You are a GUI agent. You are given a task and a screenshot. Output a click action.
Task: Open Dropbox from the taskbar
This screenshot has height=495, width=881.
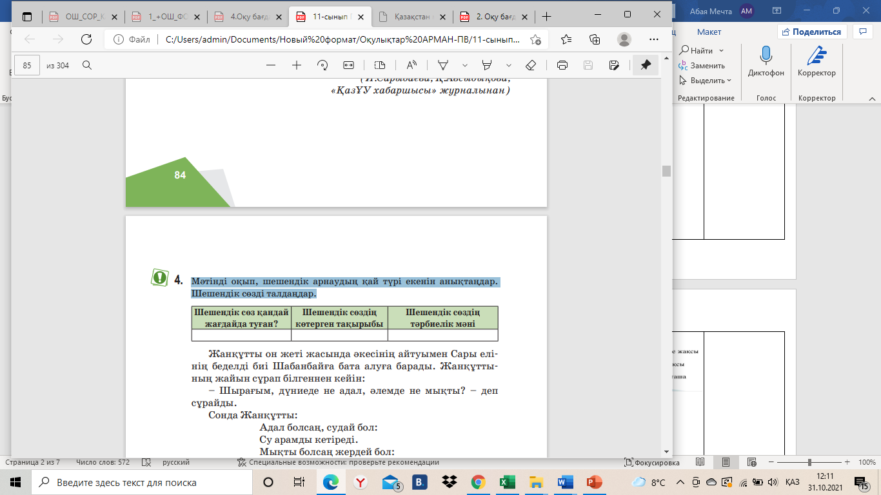click(449, 482)
